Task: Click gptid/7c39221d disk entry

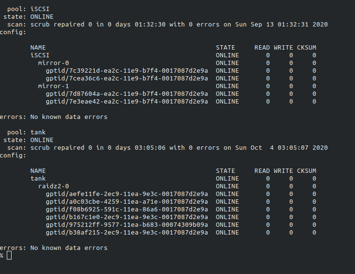Action: tap(127, 71)
